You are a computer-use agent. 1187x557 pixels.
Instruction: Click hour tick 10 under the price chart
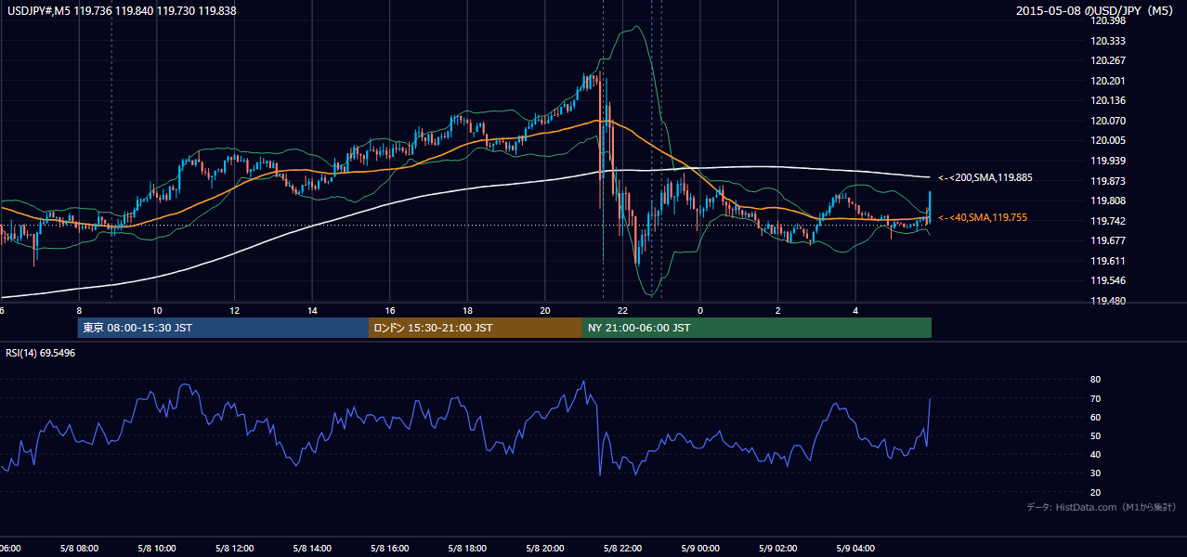(x=157, y=311)
